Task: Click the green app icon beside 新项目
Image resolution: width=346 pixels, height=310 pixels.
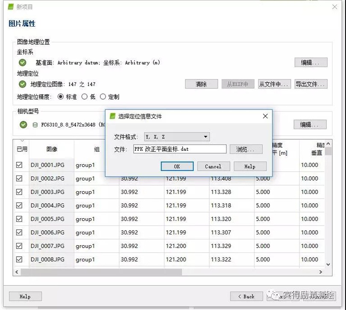Action: [x=11, y=7]
